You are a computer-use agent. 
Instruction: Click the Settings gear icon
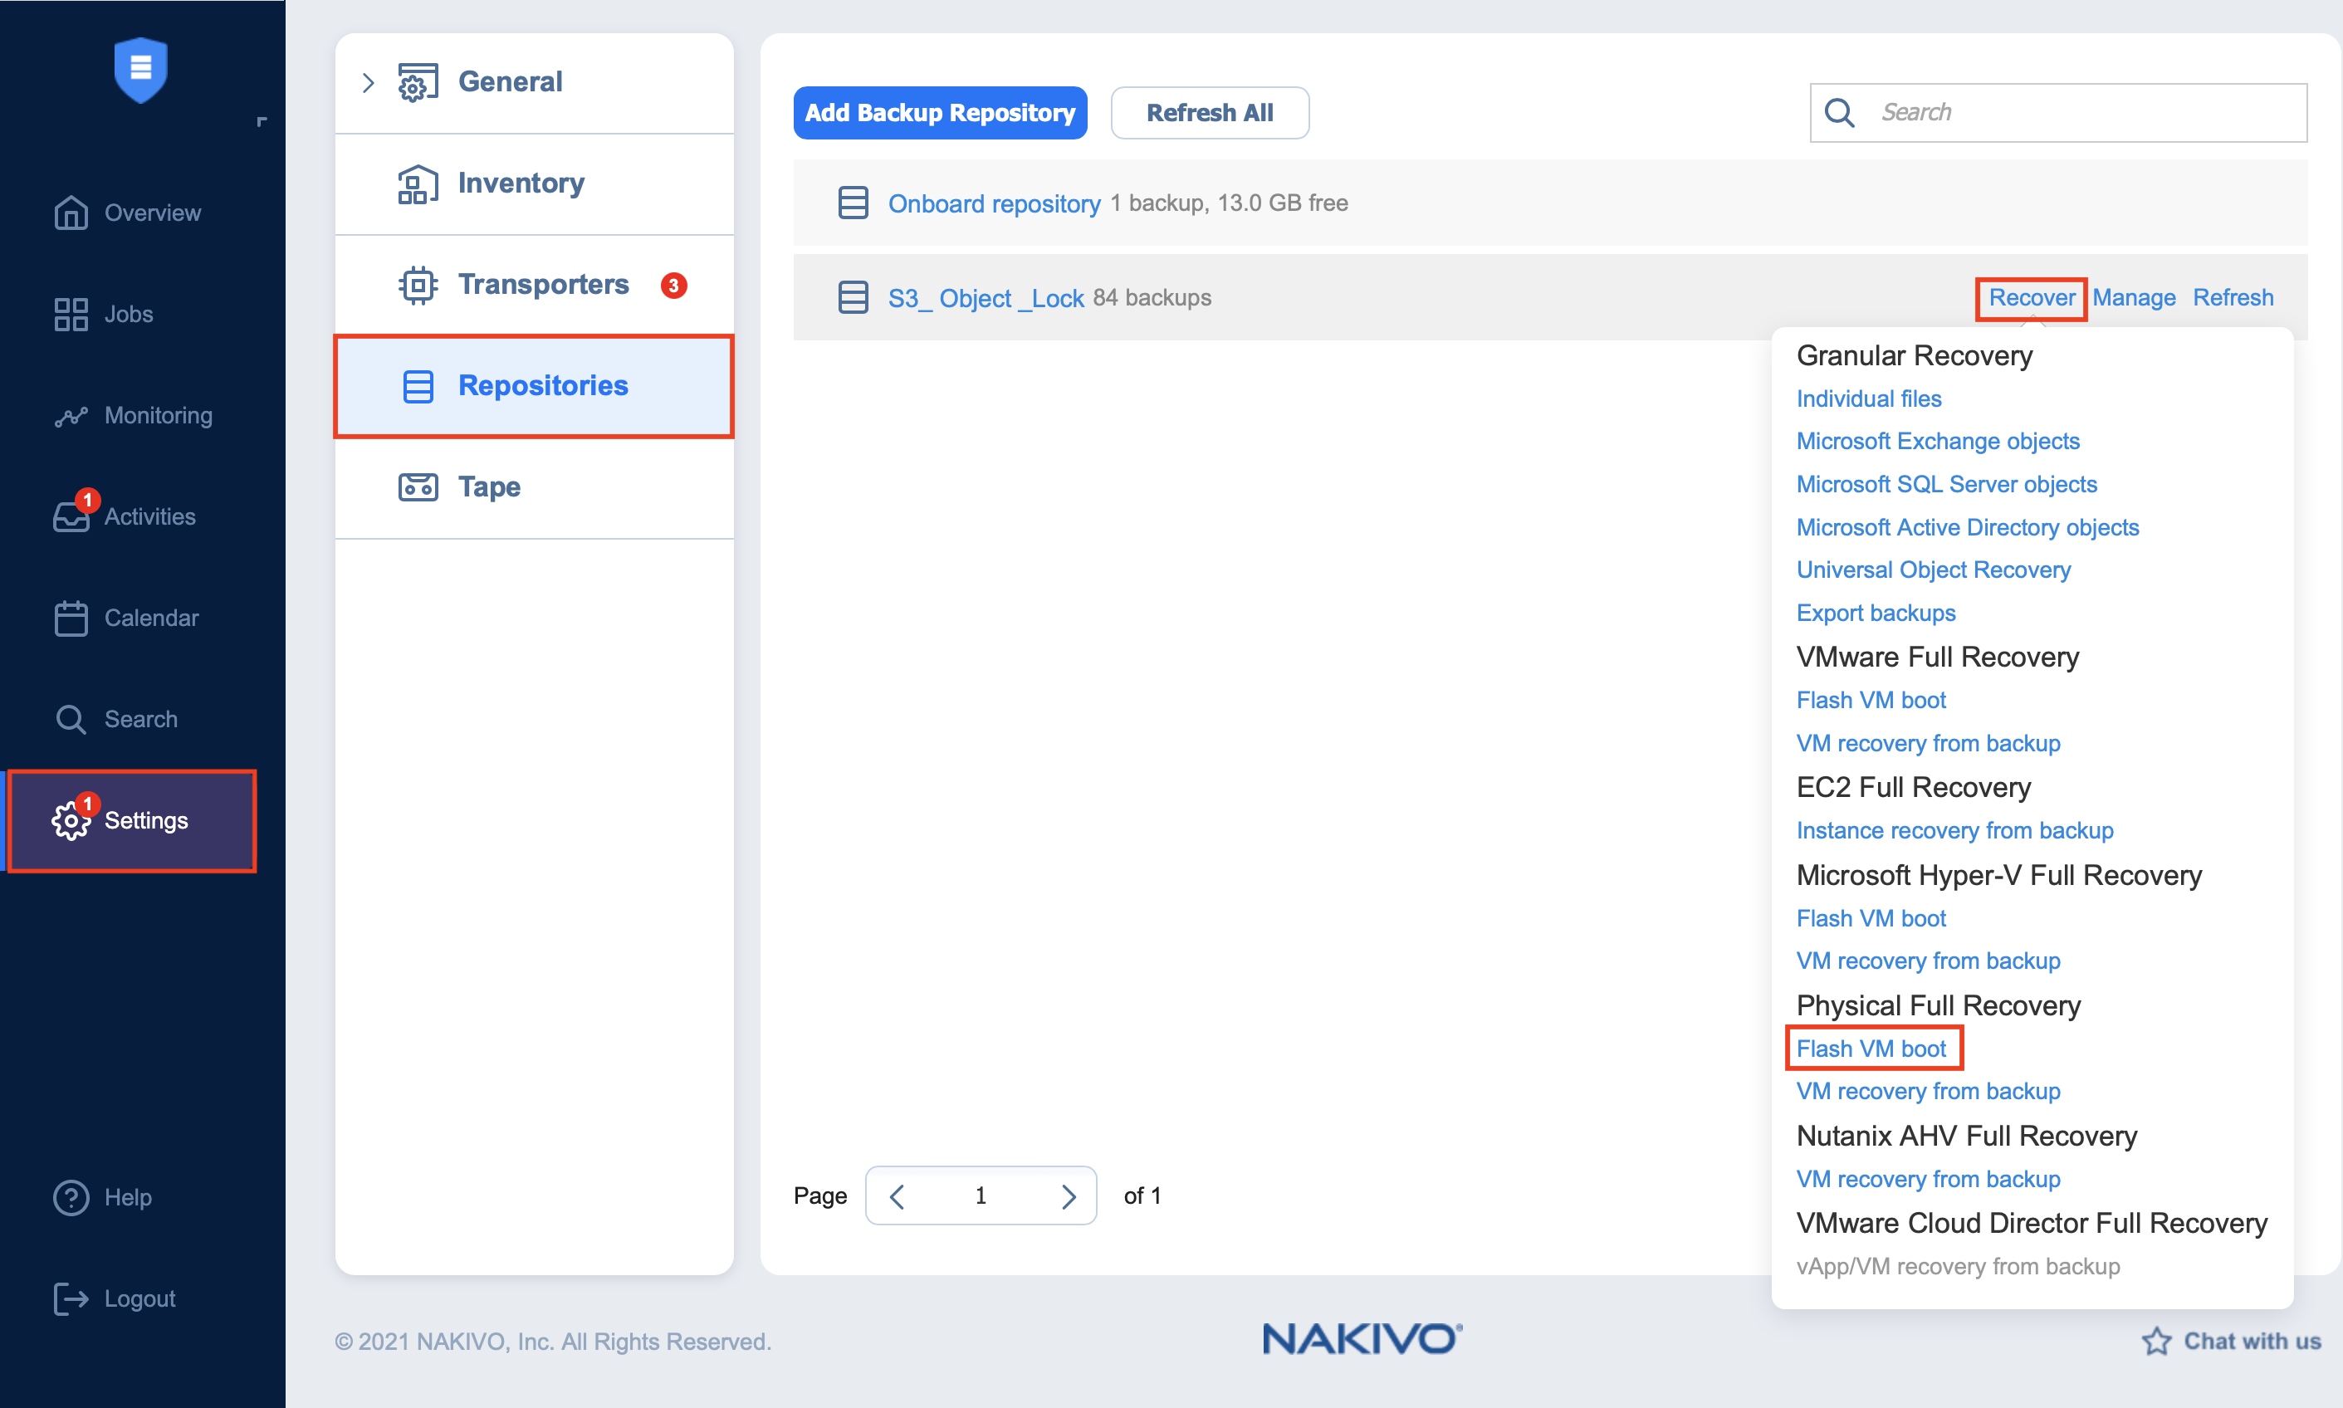pyautogui.click(x=71, y=821)
